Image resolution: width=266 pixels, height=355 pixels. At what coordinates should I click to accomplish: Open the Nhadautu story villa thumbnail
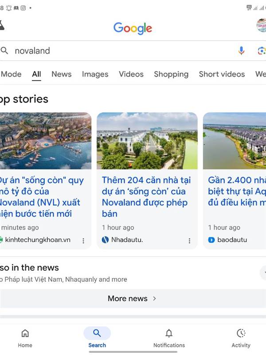(x=147, y=141)
